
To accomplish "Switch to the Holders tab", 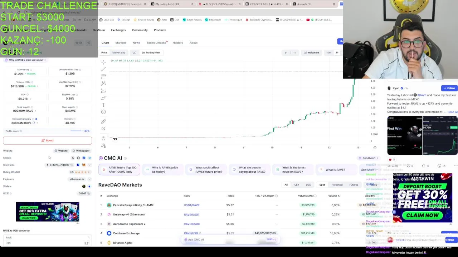I will click(x=178, y=43).
